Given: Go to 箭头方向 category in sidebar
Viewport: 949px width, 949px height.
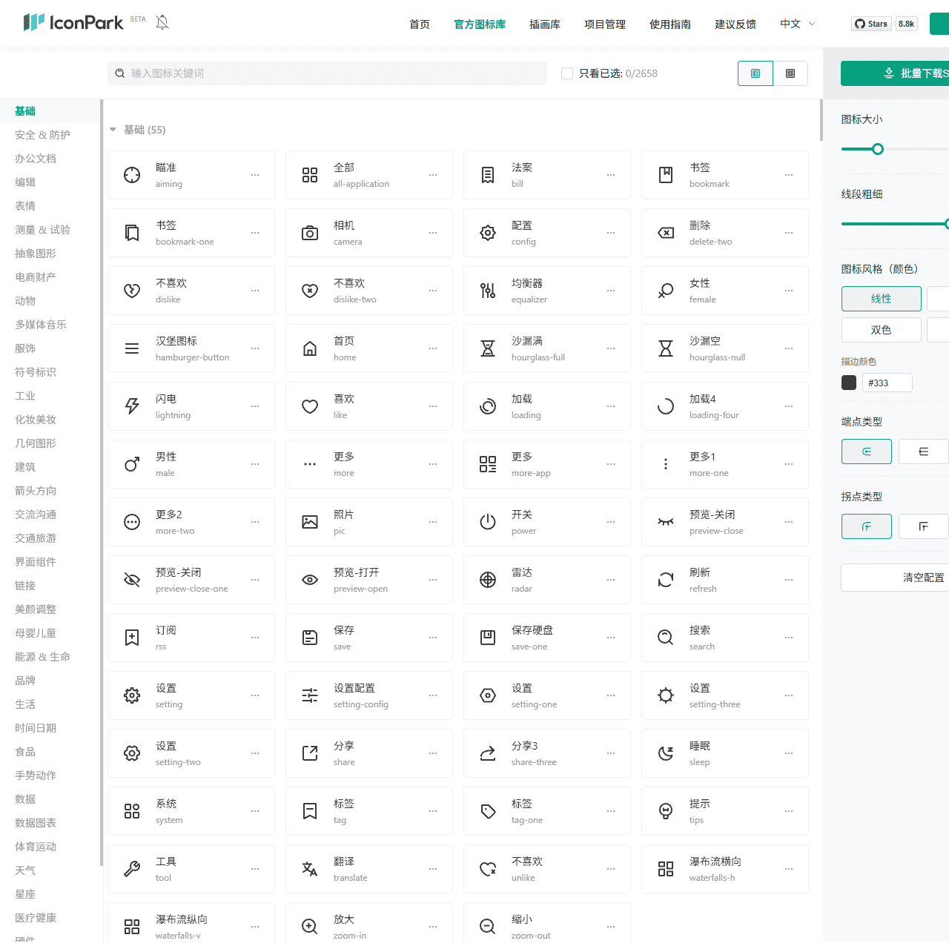Looking at the screenshot, I should (36, 491).
